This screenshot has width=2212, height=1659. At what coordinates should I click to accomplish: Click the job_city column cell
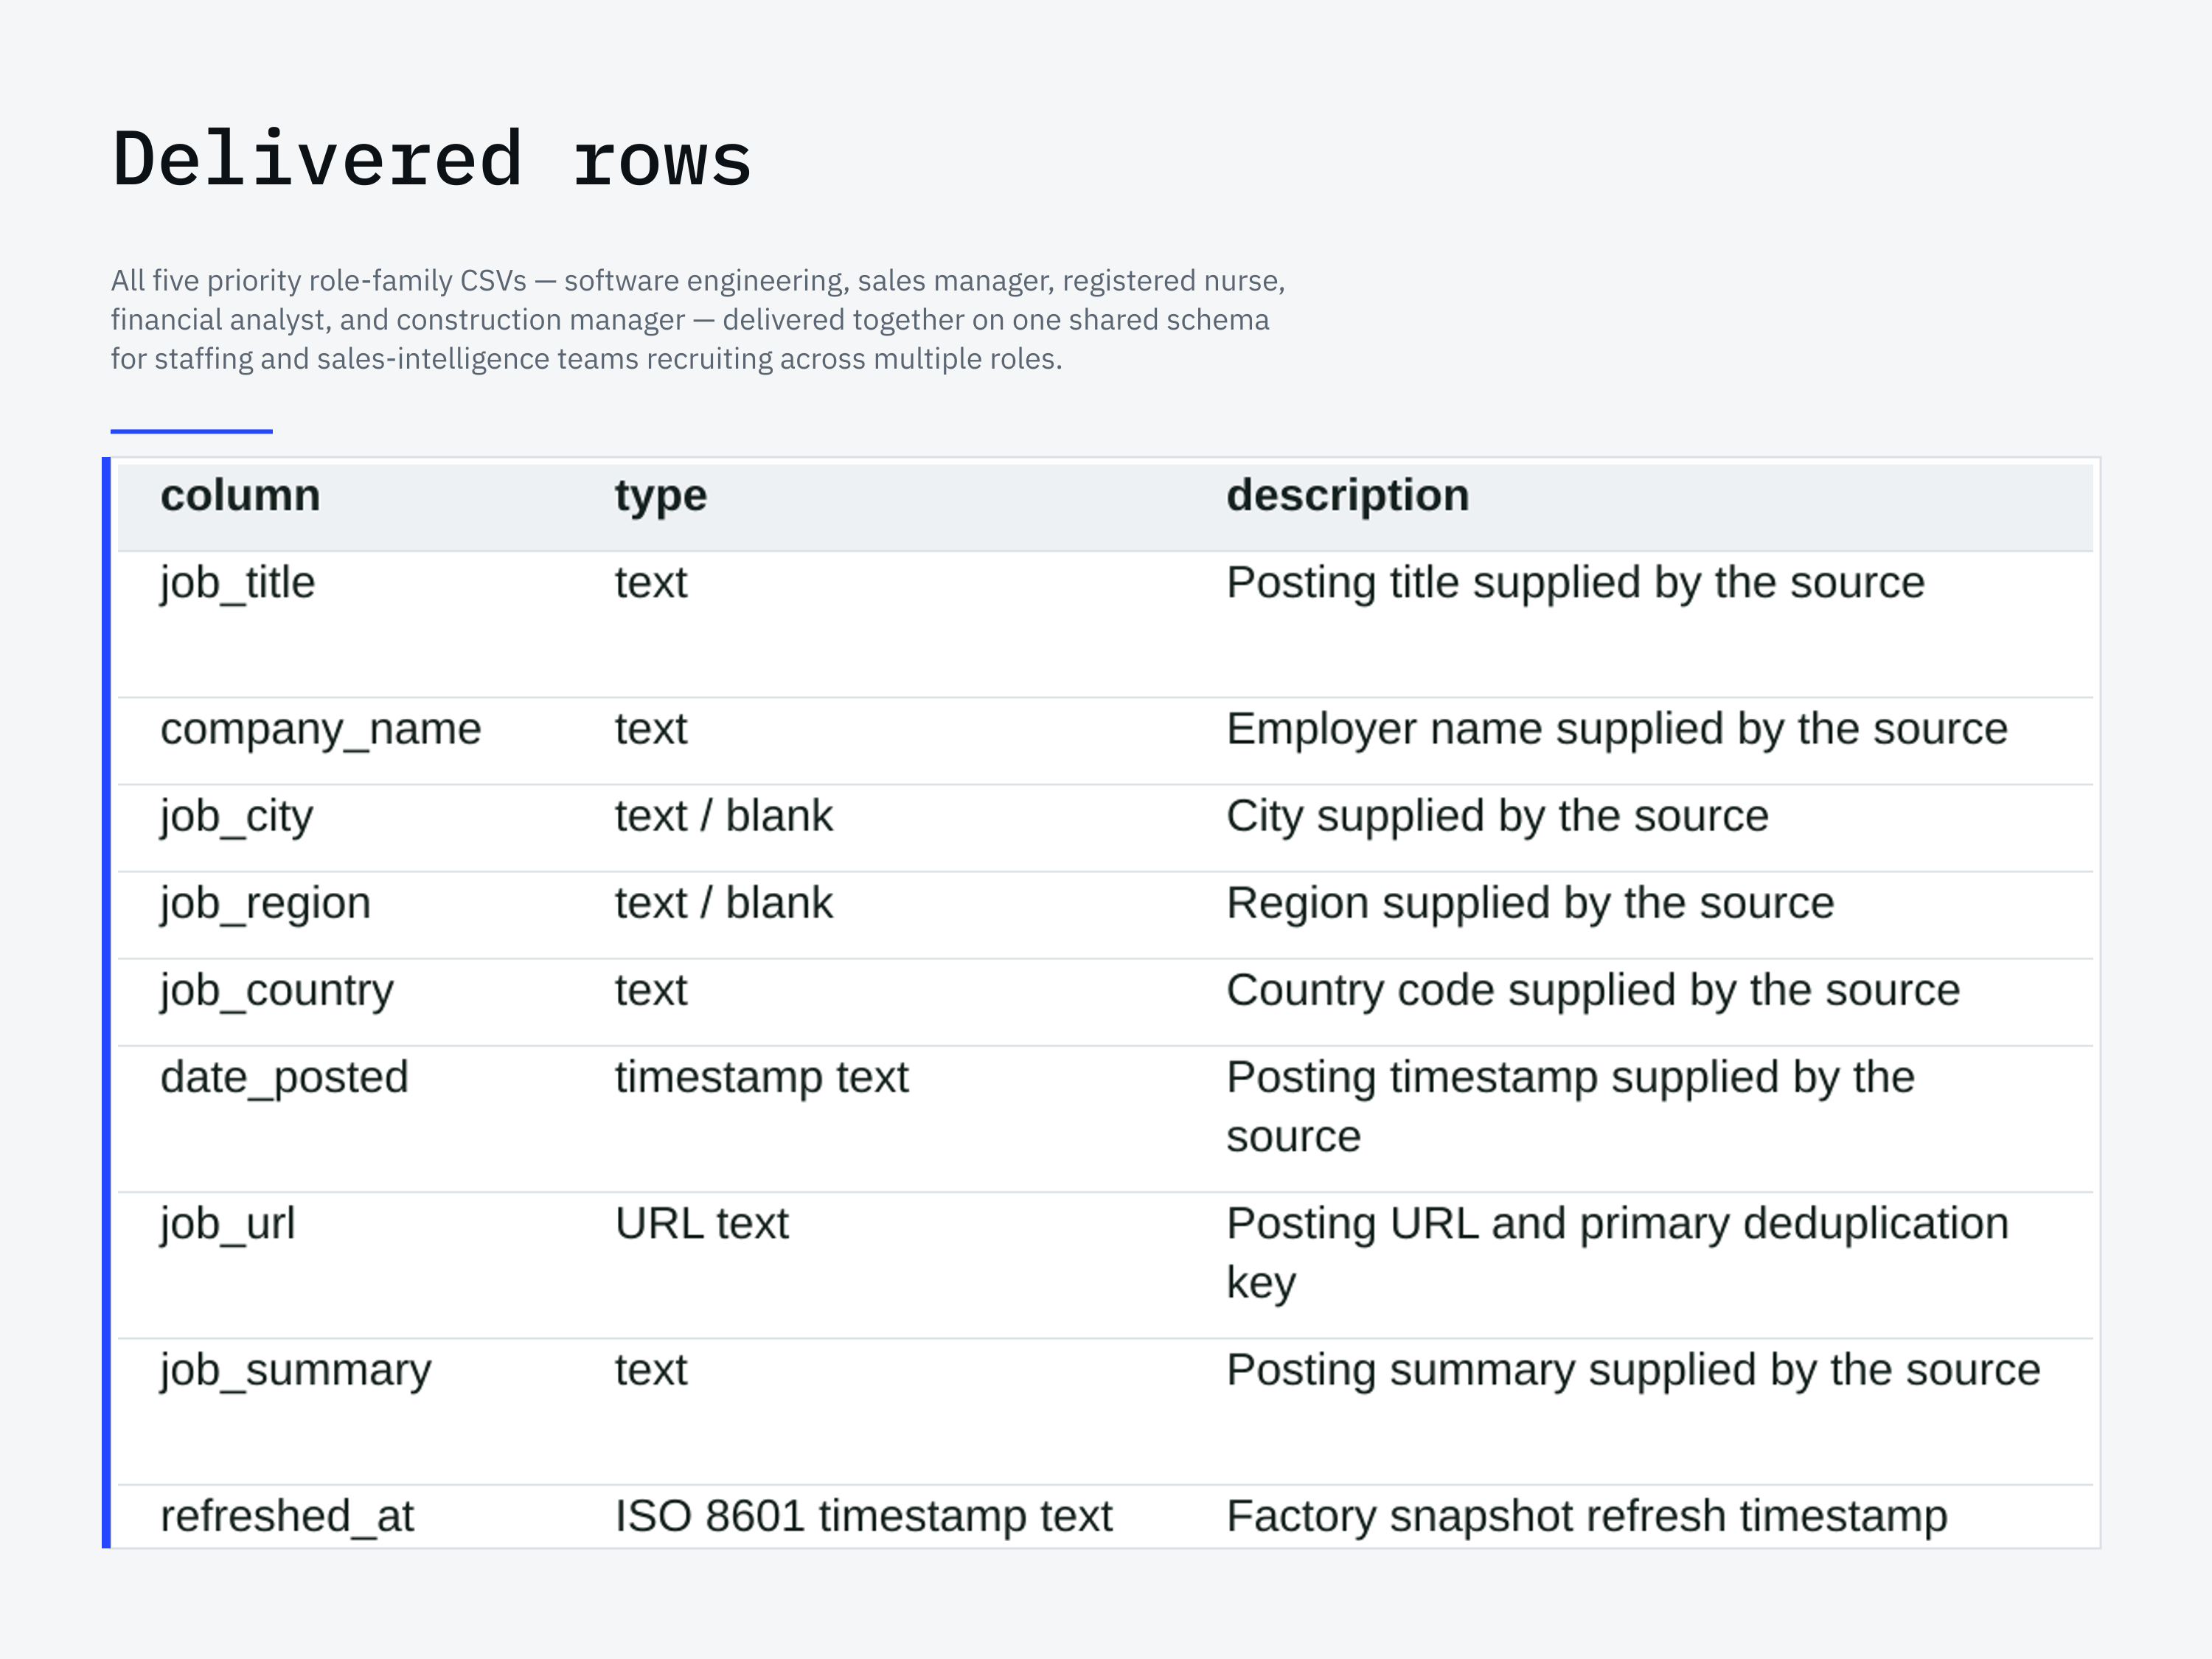point(236,817)
